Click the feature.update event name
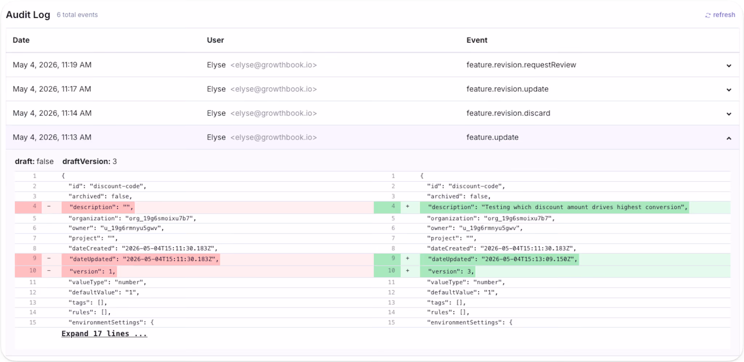This screenshot has height=362, width=744. coord(492,137)
